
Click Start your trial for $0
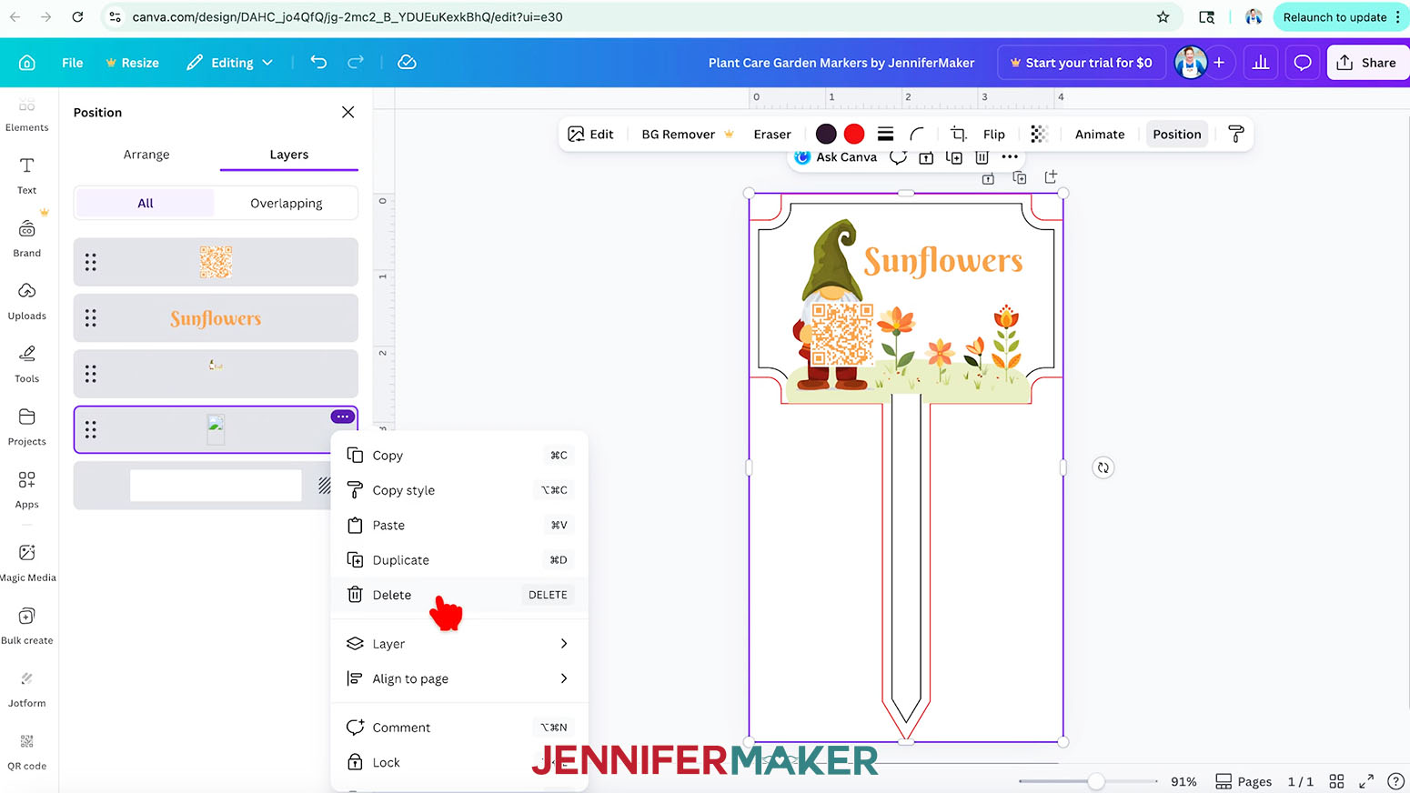coord(1081,63)
